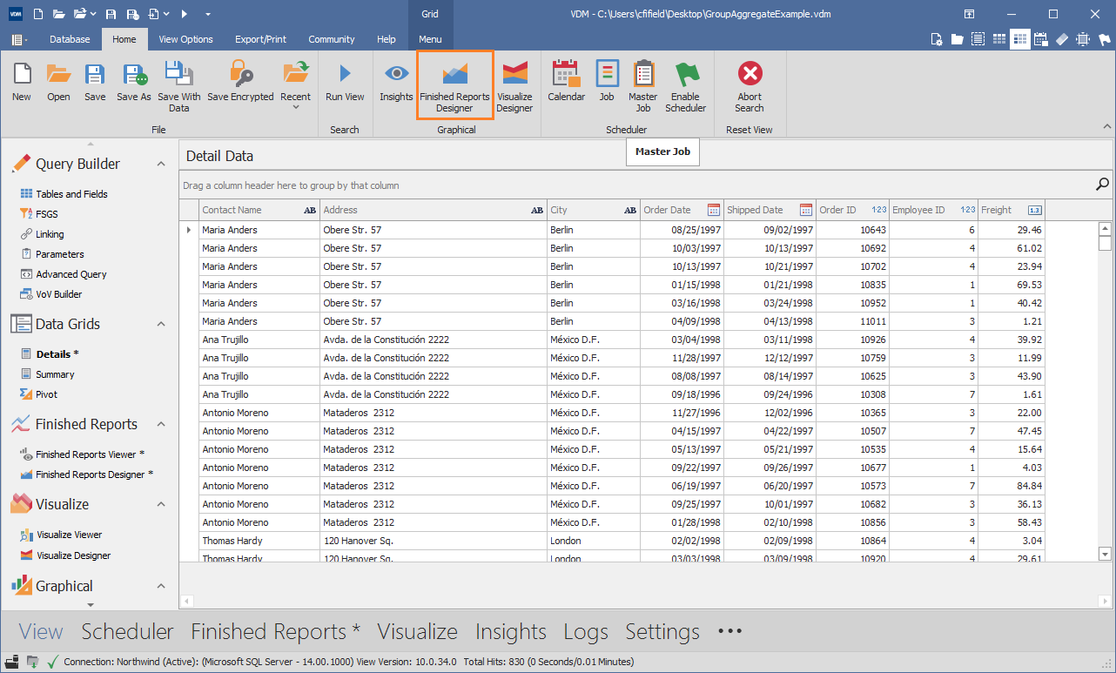This screenshot has width=1116, height=673.
Task: Collapse the Finished Reports section
Action: click(160, 424)
